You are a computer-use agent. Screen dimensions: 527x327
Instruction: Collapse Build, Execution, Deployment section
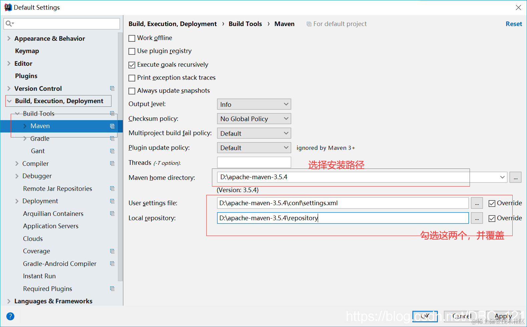(9, 101)
